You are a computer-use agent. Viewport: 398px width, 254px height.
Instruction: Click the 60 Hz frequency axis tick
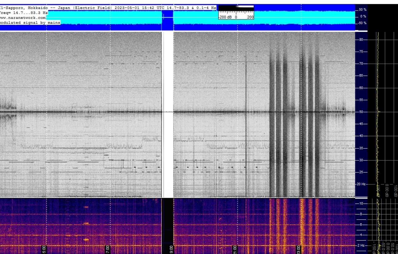[x=361, y=88]
